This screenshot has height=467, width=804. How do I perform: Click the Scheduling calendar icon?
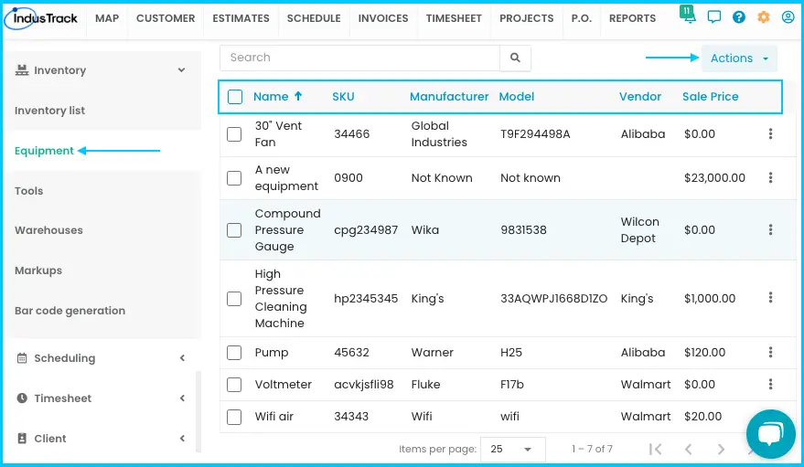point(22,358)
